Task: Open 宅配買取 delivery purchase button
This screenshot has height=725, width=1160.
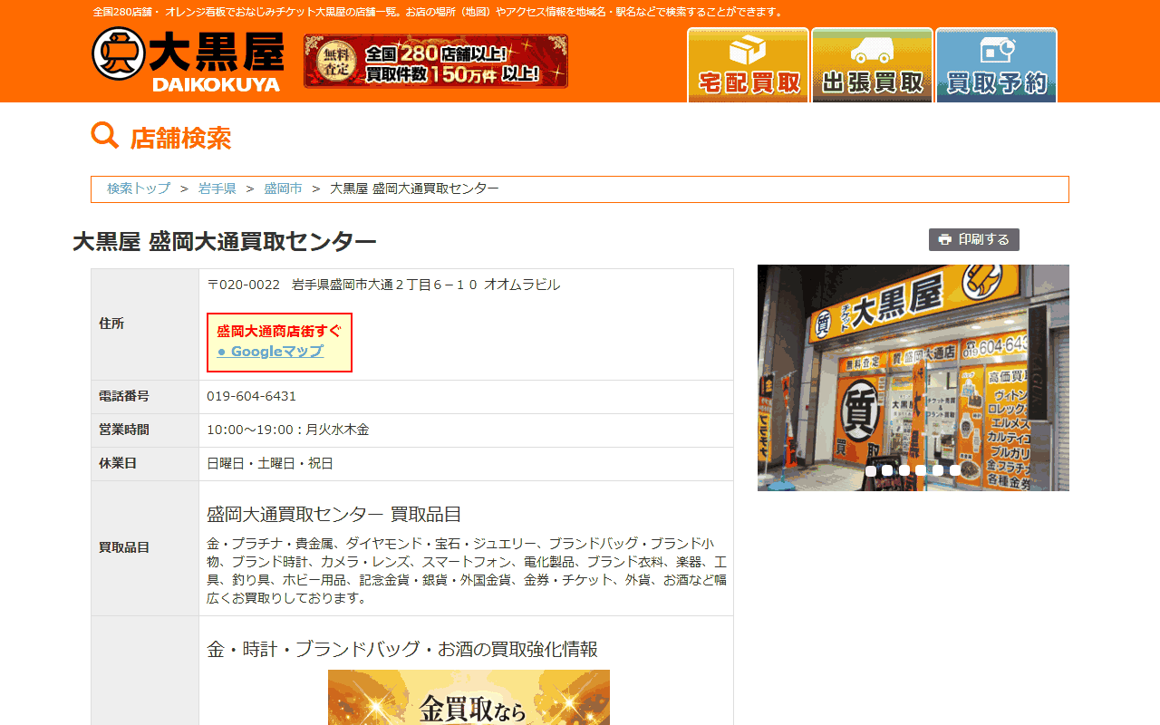Action: click(x=748, y=65)
